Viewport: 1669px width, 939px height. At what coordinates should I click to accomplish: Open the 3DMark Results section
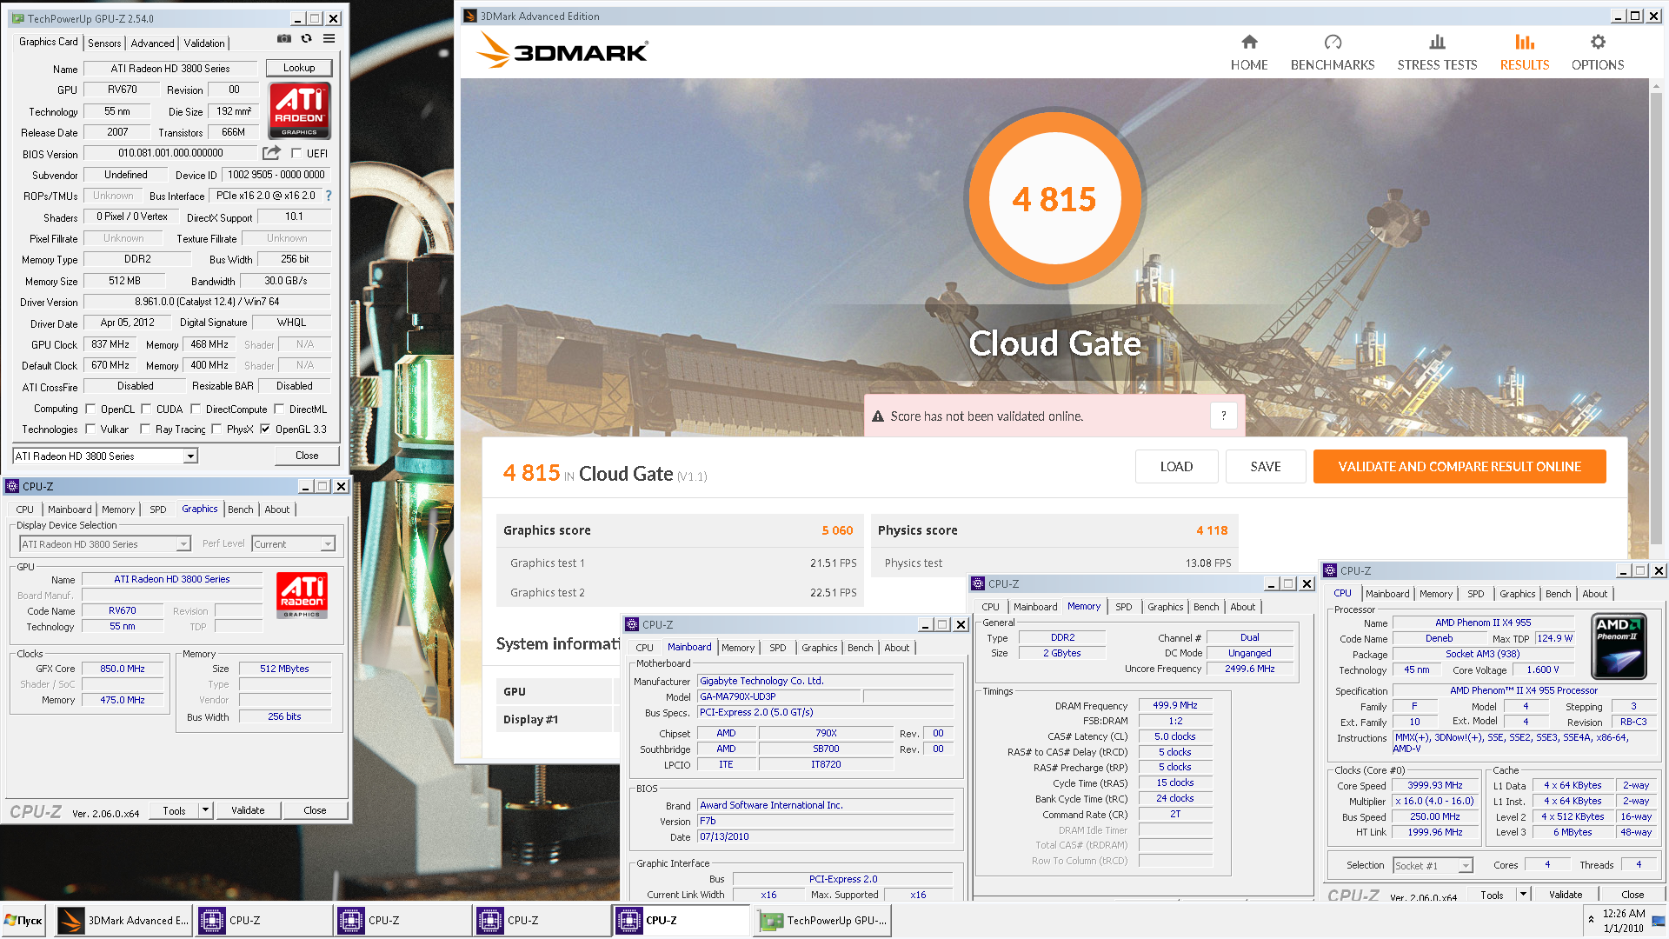1525,52
